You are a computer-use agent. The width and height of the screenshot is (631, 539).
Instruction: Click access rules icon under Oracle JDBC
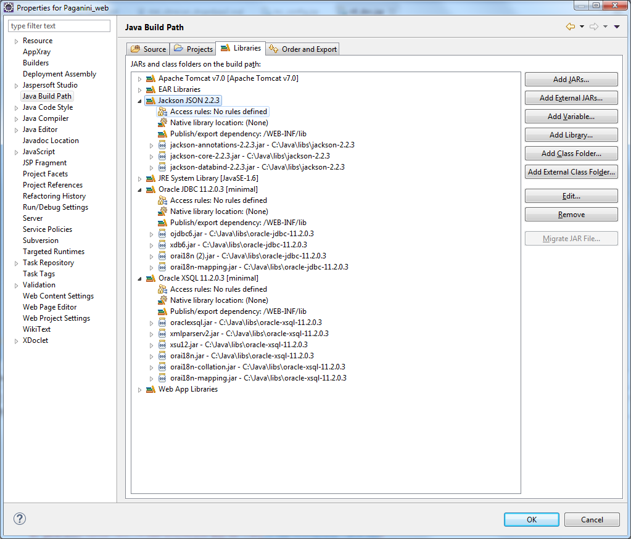click(162, 200)
